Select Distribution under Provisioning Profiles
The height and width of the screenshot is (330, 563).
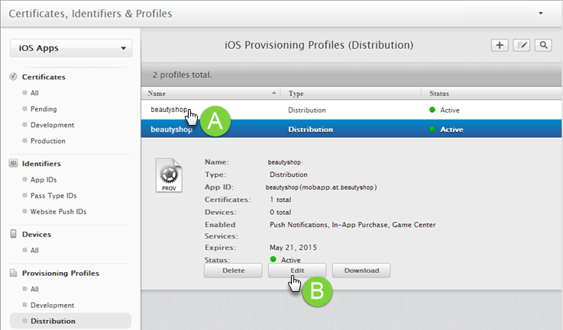52,321
